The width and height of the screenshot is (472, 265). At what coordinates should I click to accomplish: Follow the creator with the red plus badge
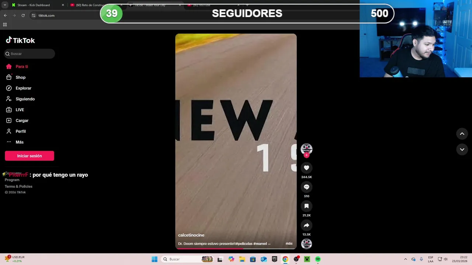click(x=306, y=155)
